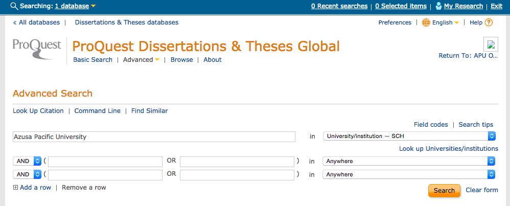
Task: View 0 Selected items
Action: [x=401, y=6]
